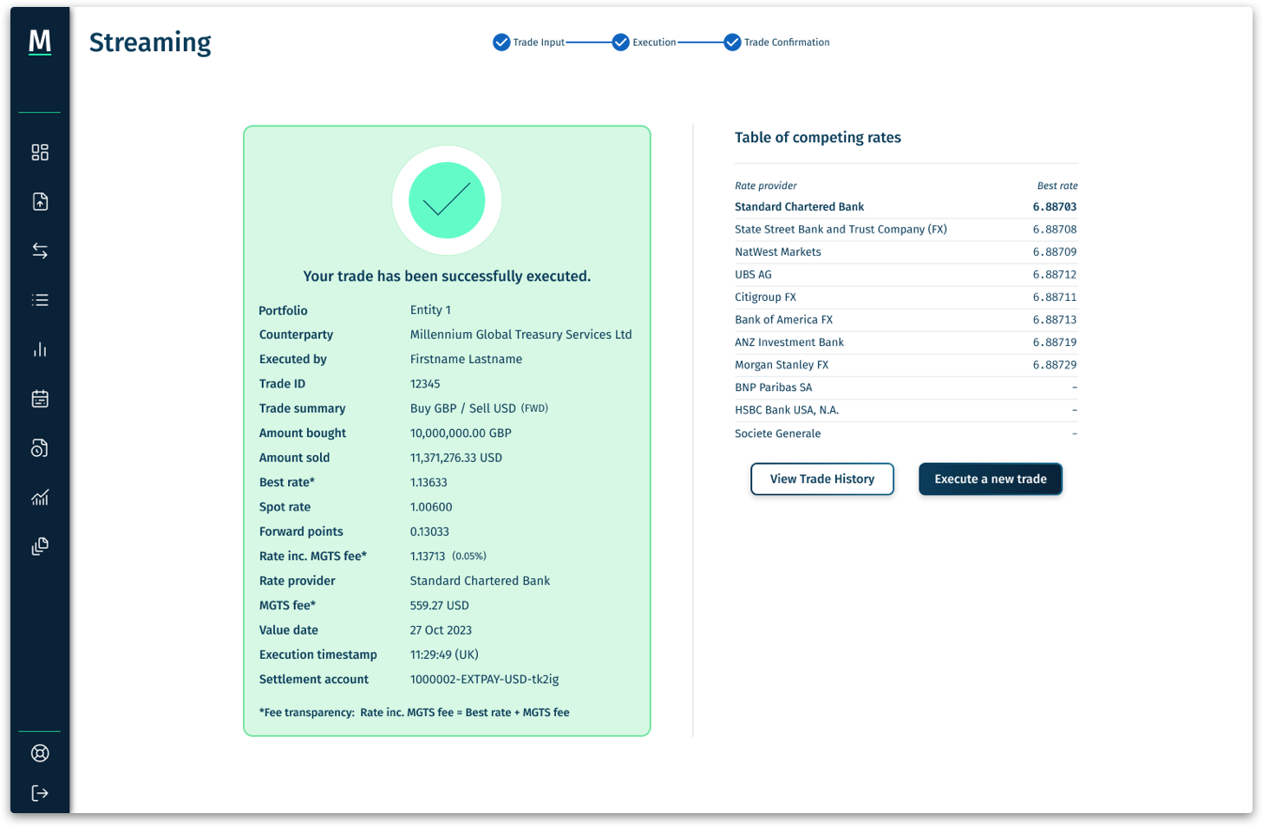The image size is (1263, 827).
Task: Open the stacked documents icon
Action: (x=39, y=546)
